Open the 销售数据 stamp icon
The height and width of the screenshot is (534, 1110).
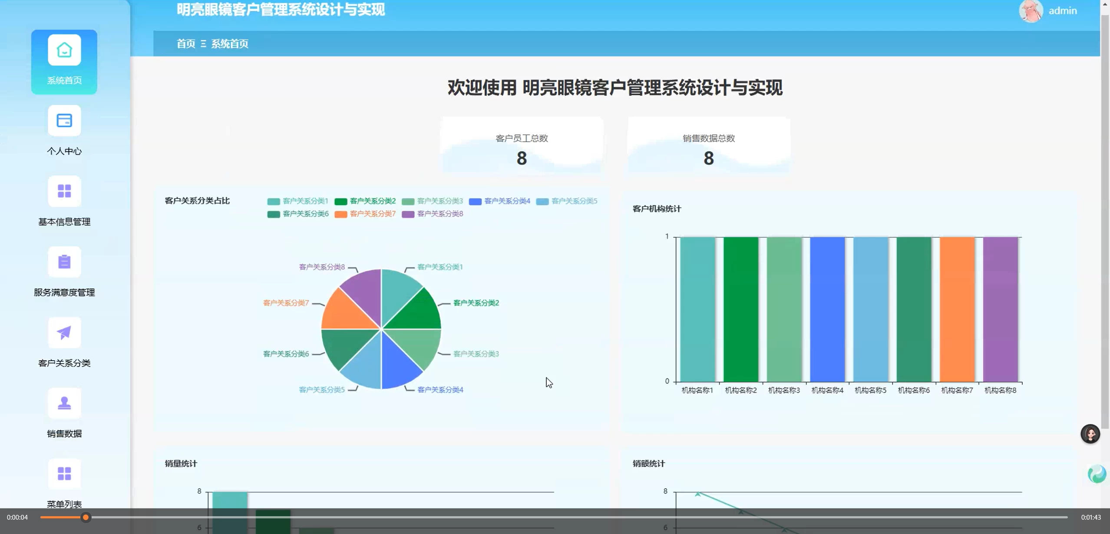pos(64,403)
